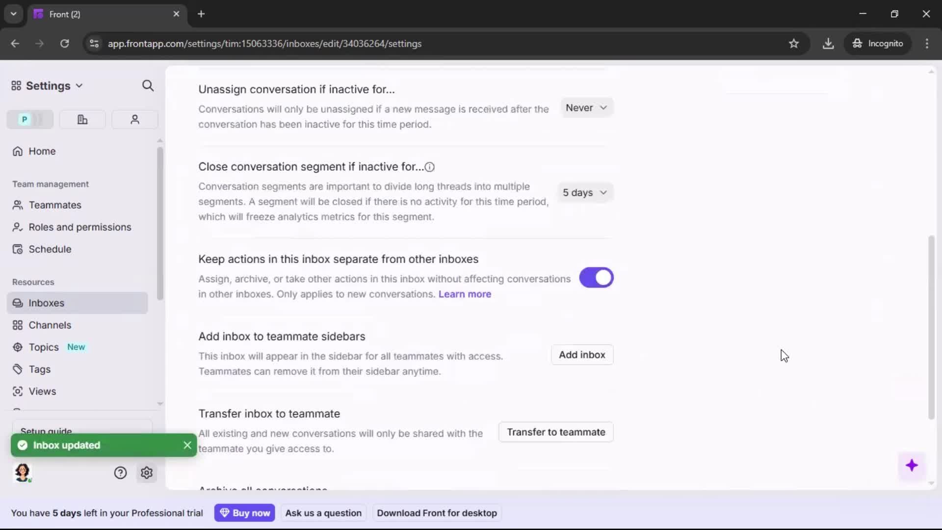Dismiss the Inbox updated notification
Image resolution: width=942 pixels, height=530 pixels.
pos(187,445)
